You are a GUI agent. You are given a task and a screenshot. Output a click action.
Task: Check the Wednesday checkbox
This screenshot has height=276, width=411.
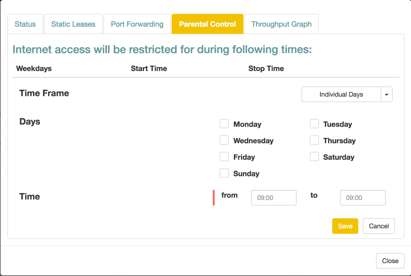coord(224,141)
